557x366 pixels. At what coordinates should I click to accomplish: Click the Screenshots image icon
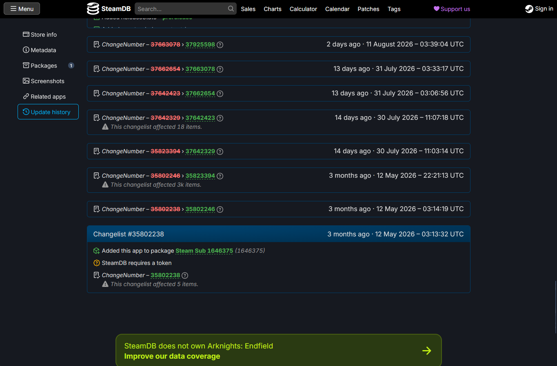pyautogui.click(x=26, y=81)
